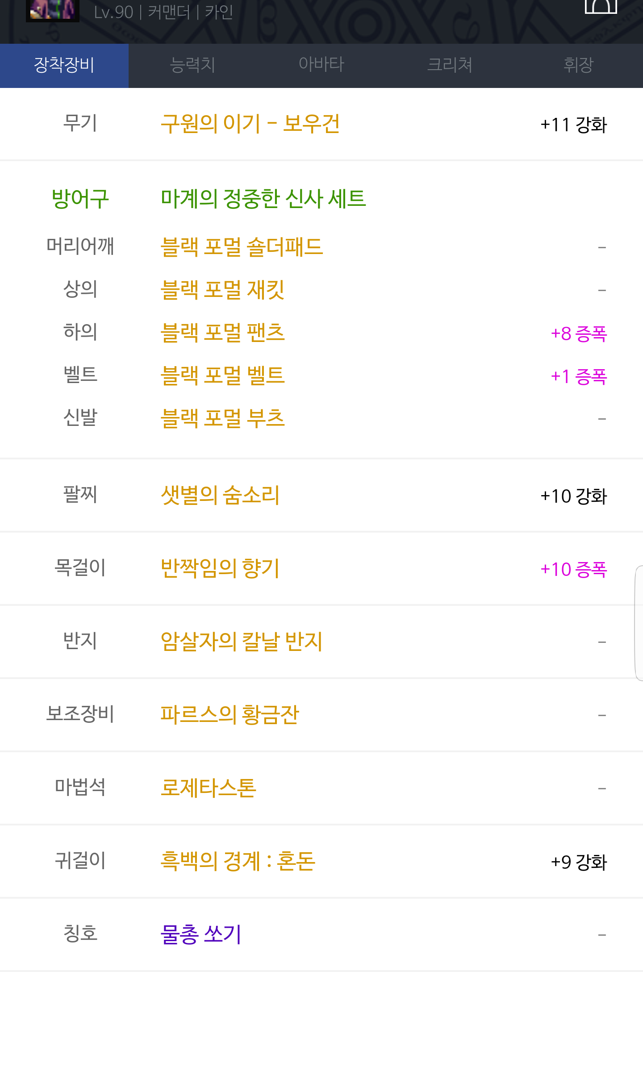Open the 블랙 포멀 벨트 item

click(223, 375)
